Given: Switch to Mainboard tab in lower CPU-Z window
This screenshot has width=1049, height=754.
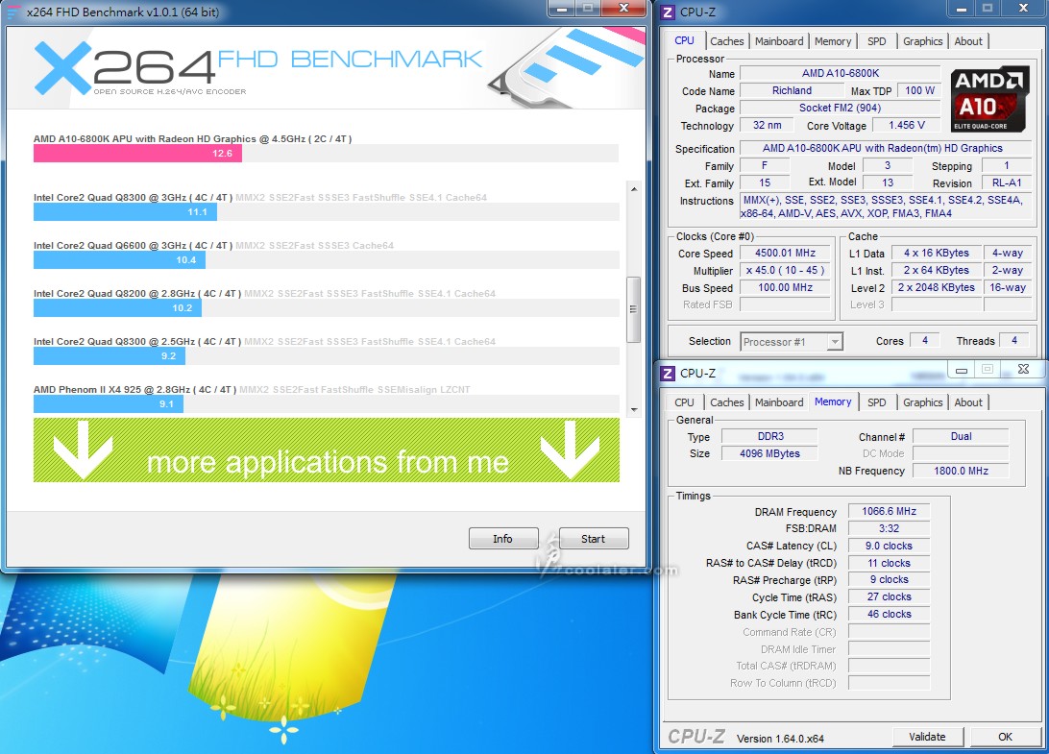Looking at the screenshot, I should (x=779, y=402).
